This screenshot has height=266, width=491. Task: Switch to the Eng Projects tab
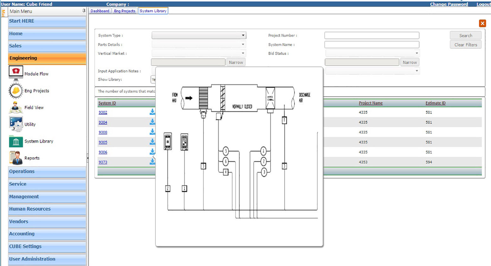click(x=124, y=11)
